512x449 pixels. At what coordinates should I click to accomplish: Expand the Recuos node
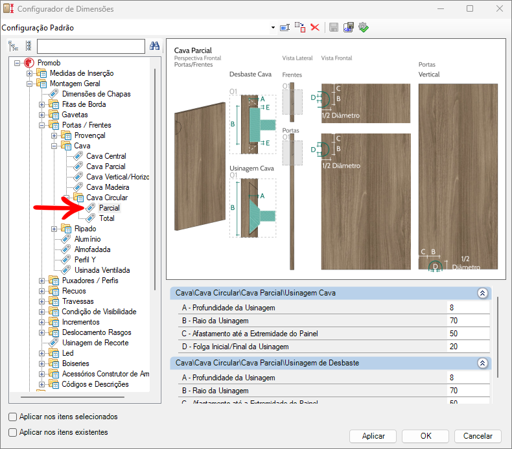tap(41, 291)
